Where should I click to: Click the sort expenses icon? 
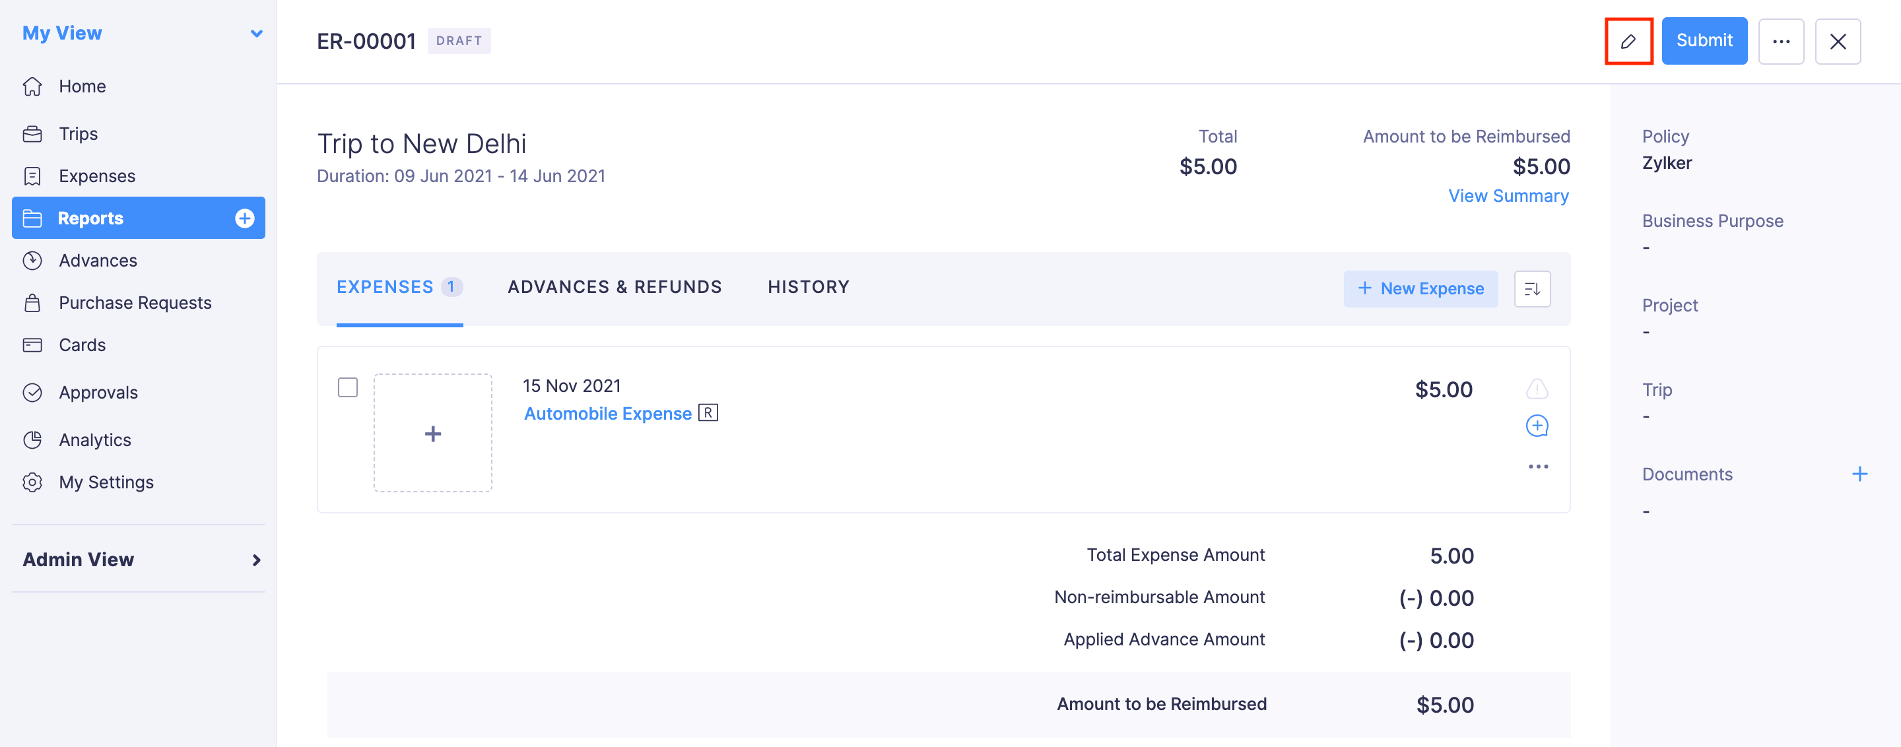click(1531, 288)
